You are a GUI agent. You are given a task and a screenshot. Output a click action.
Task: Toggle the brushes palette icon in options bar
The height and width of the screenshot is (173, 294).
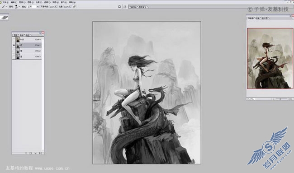(125, 7)
